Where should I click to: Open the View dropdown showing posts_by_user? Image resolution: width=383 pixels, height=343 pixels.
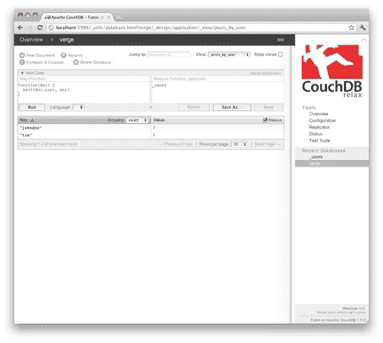click(x=229, y=54)
